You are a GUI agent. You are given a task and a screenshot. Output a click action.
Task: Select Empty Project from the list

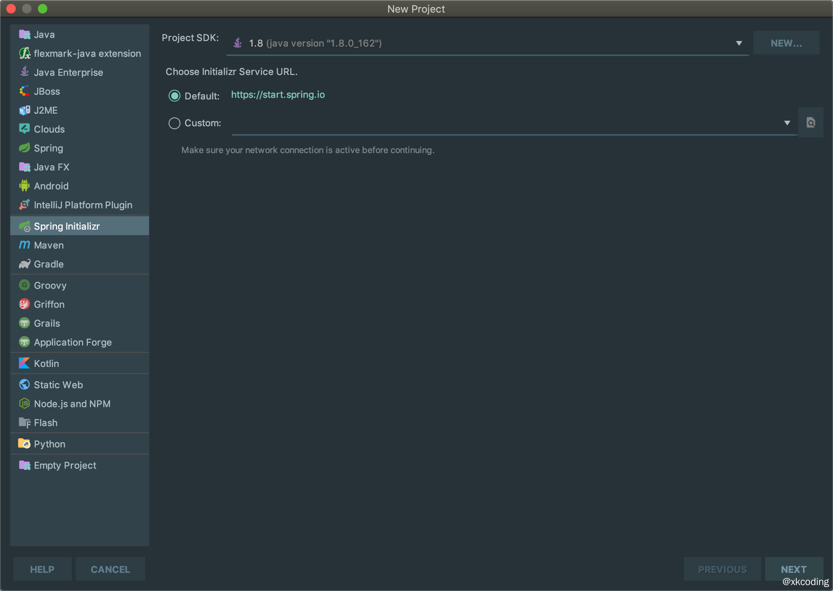(x=65, y=465)
